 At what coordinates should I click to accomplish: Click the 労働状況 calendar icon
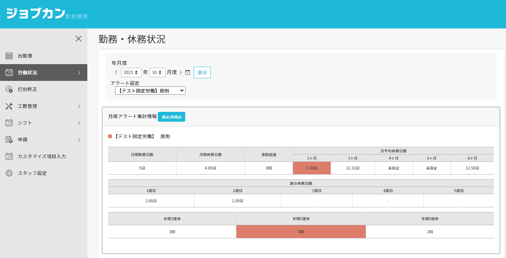9,73
